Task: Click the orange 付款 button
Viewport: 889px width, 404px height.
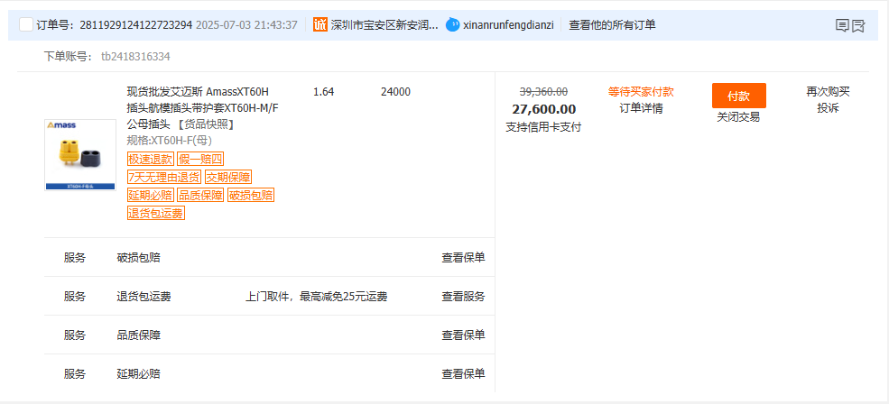Action: [739, 96]
